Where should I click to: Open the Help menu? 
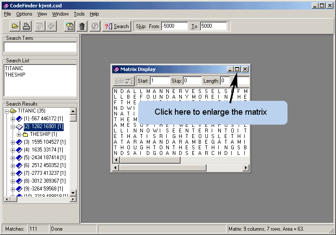94,14
